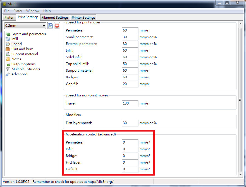Screen dimensions: 246x187
Task: Click the Infill acceleration field
Action: [x=130, y=149]
